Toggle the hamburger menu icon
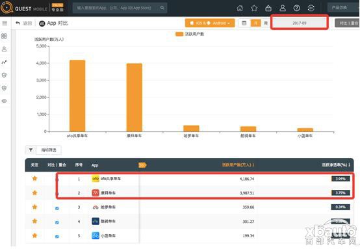Viewport: 360px width, 249px height. 5,23
